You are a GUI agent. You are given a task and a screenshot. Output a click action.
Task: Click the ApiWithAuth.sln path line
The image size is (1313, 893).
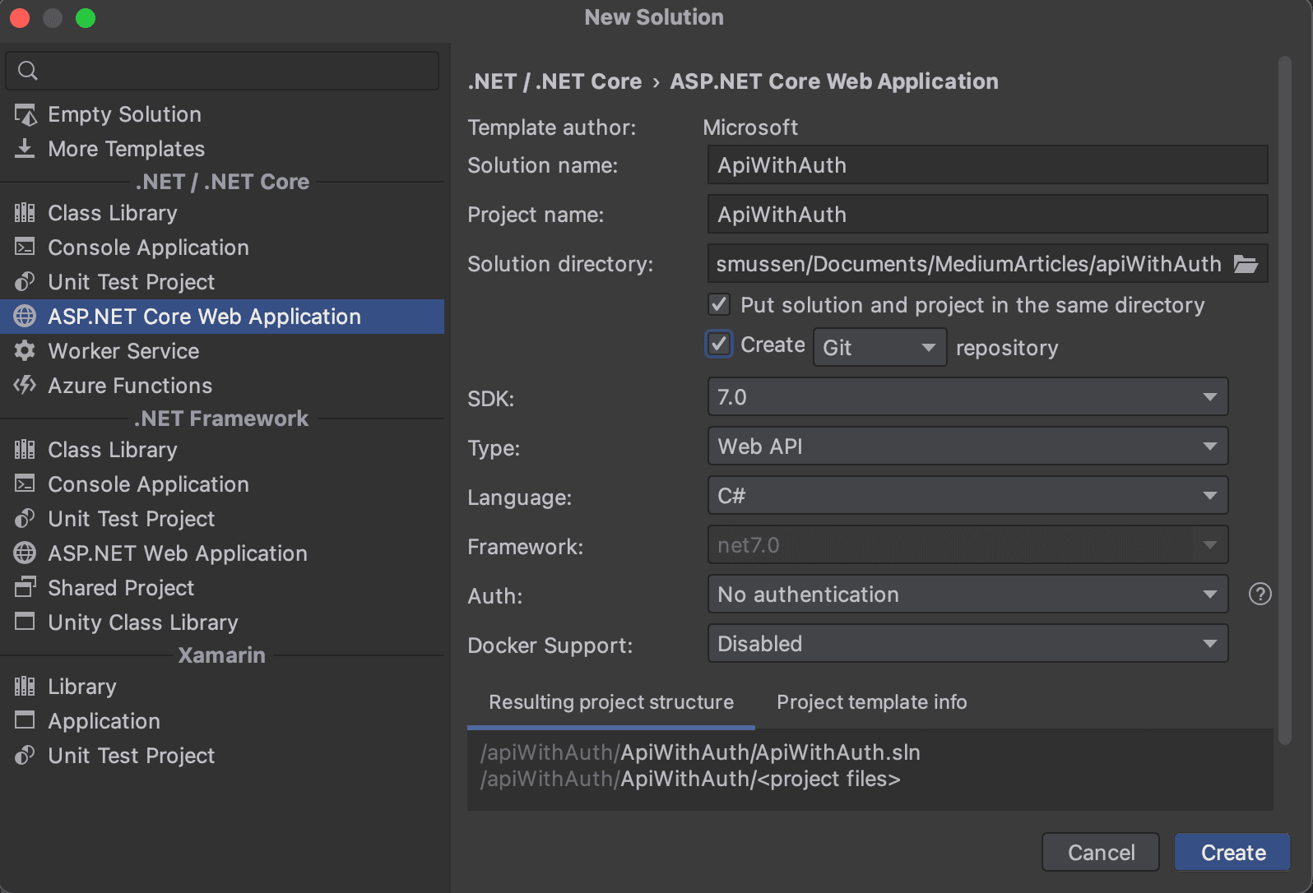(700, 752)
